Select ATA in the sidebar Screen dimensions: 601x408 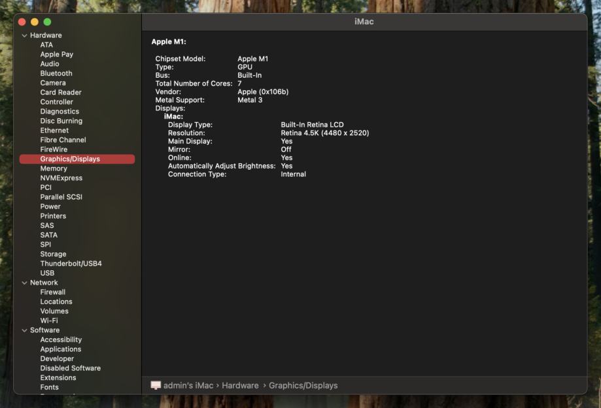pyautogui.click(x=46, y=45)
